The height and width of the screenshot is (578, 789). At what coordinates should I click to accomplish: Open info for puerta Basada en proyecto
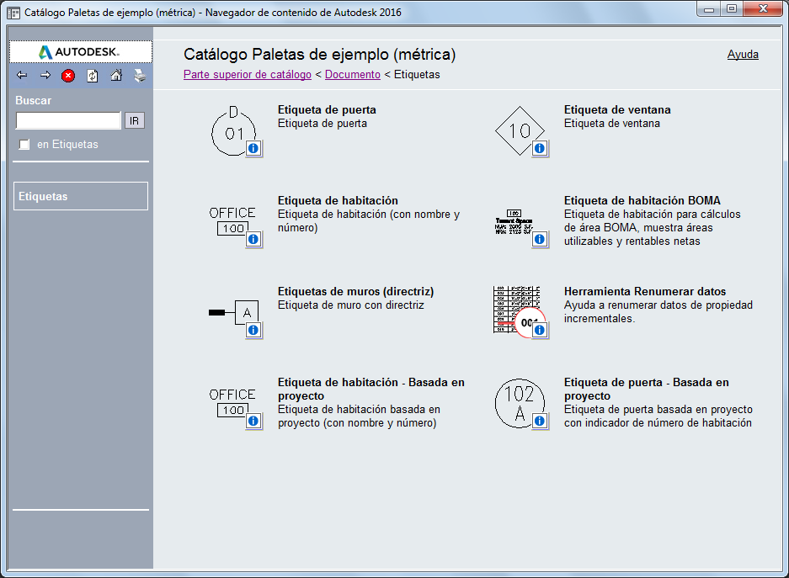[540, 421]
